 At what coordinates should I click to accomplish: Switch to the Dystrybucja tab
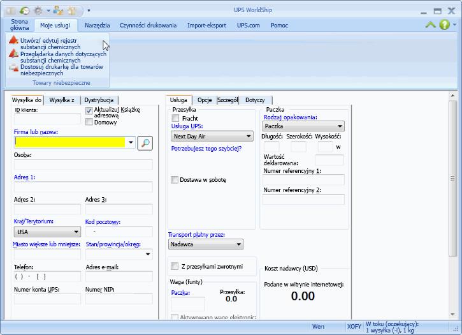[x=99, y=100]
